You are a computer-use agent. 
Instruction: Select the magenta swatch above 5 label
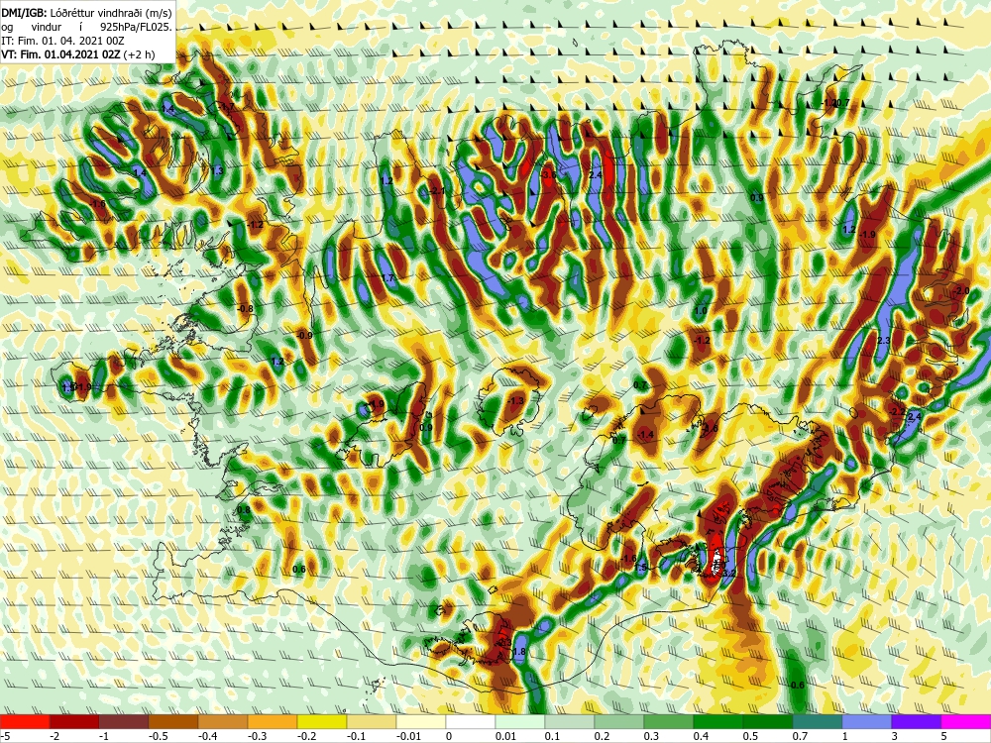coord(966,721)
